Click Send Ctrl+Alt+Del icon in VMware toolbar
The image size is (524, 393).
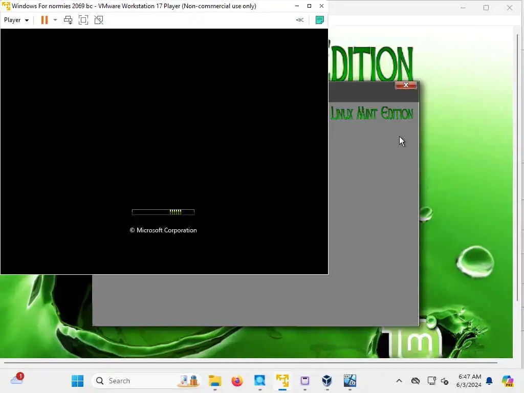(68, 20)
